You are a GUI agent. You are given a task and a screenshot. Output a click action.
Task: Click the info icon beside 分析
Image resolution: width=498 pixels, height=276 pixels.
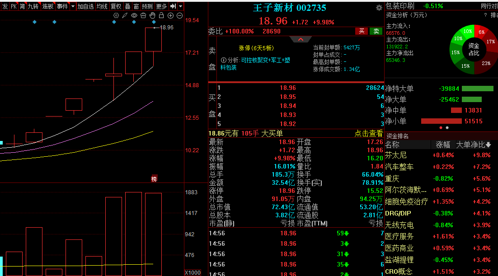224,60
